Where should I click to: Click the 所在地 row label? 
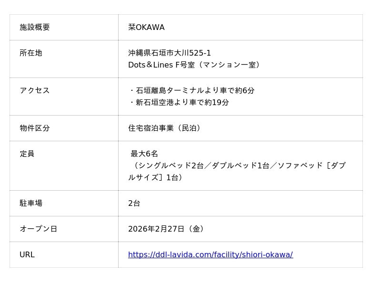point(31,53)
